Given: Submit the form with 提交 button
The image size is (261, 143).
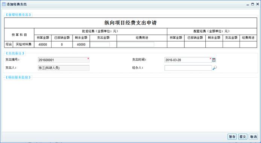Looking at the screenshot, I should pyautogui.click(x=243, y=137).
